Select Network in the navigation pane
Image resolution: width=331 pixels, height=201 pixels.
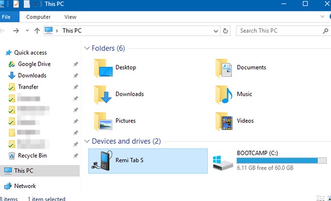pyautogui.click(x=25, y=186)
